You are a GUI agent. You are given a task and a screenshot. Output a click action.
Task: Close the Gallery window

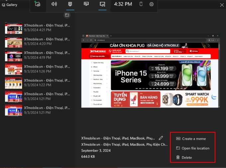click(222, 5)
